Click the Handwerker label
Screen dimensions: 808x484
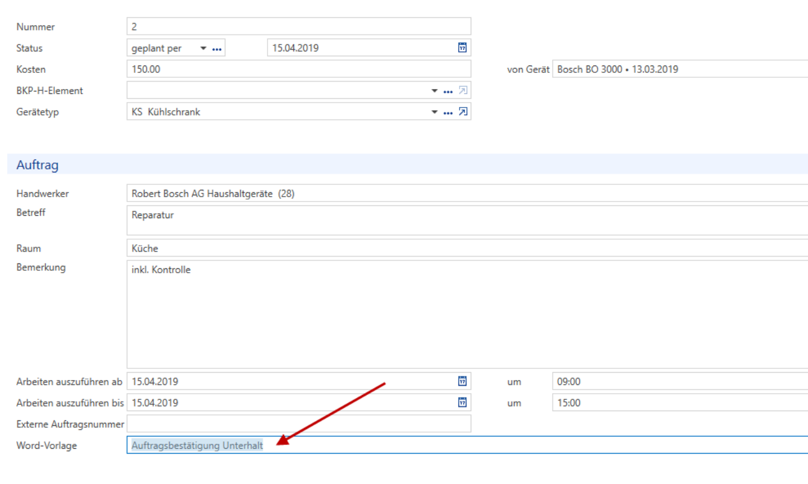tap(43, 193)
